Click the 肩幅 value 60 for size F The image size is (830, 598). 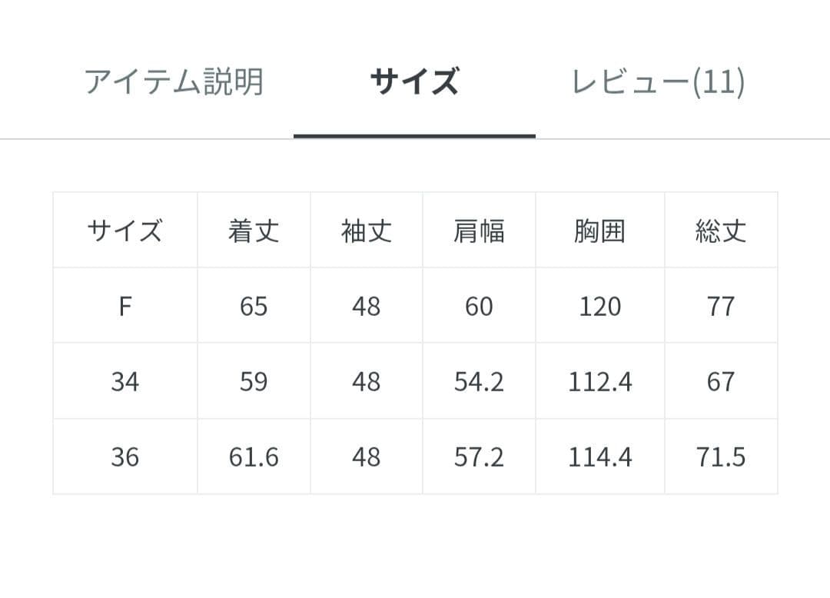pos(479,306)
